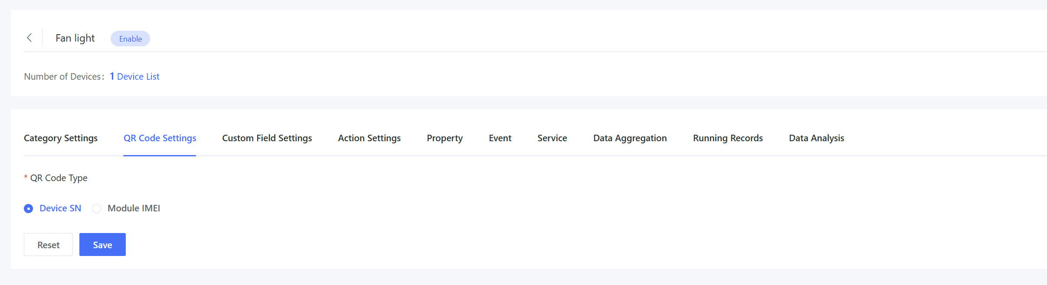Click the Enable status badge
The height and width of the screenshot is (285, 1047).
pos(130,39)
